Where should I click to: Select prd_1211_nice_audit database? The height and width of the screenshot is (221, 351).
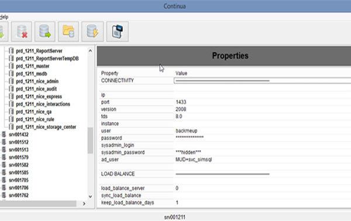click(36, 89)
